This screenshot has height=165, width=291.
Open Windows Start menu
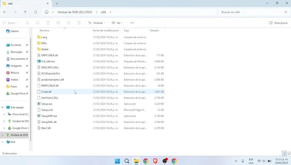[117, 161]
